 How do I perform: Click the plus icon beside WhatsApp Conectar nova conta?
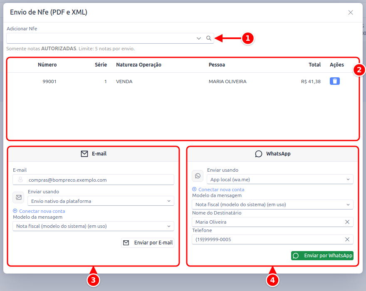click(194, 189)
